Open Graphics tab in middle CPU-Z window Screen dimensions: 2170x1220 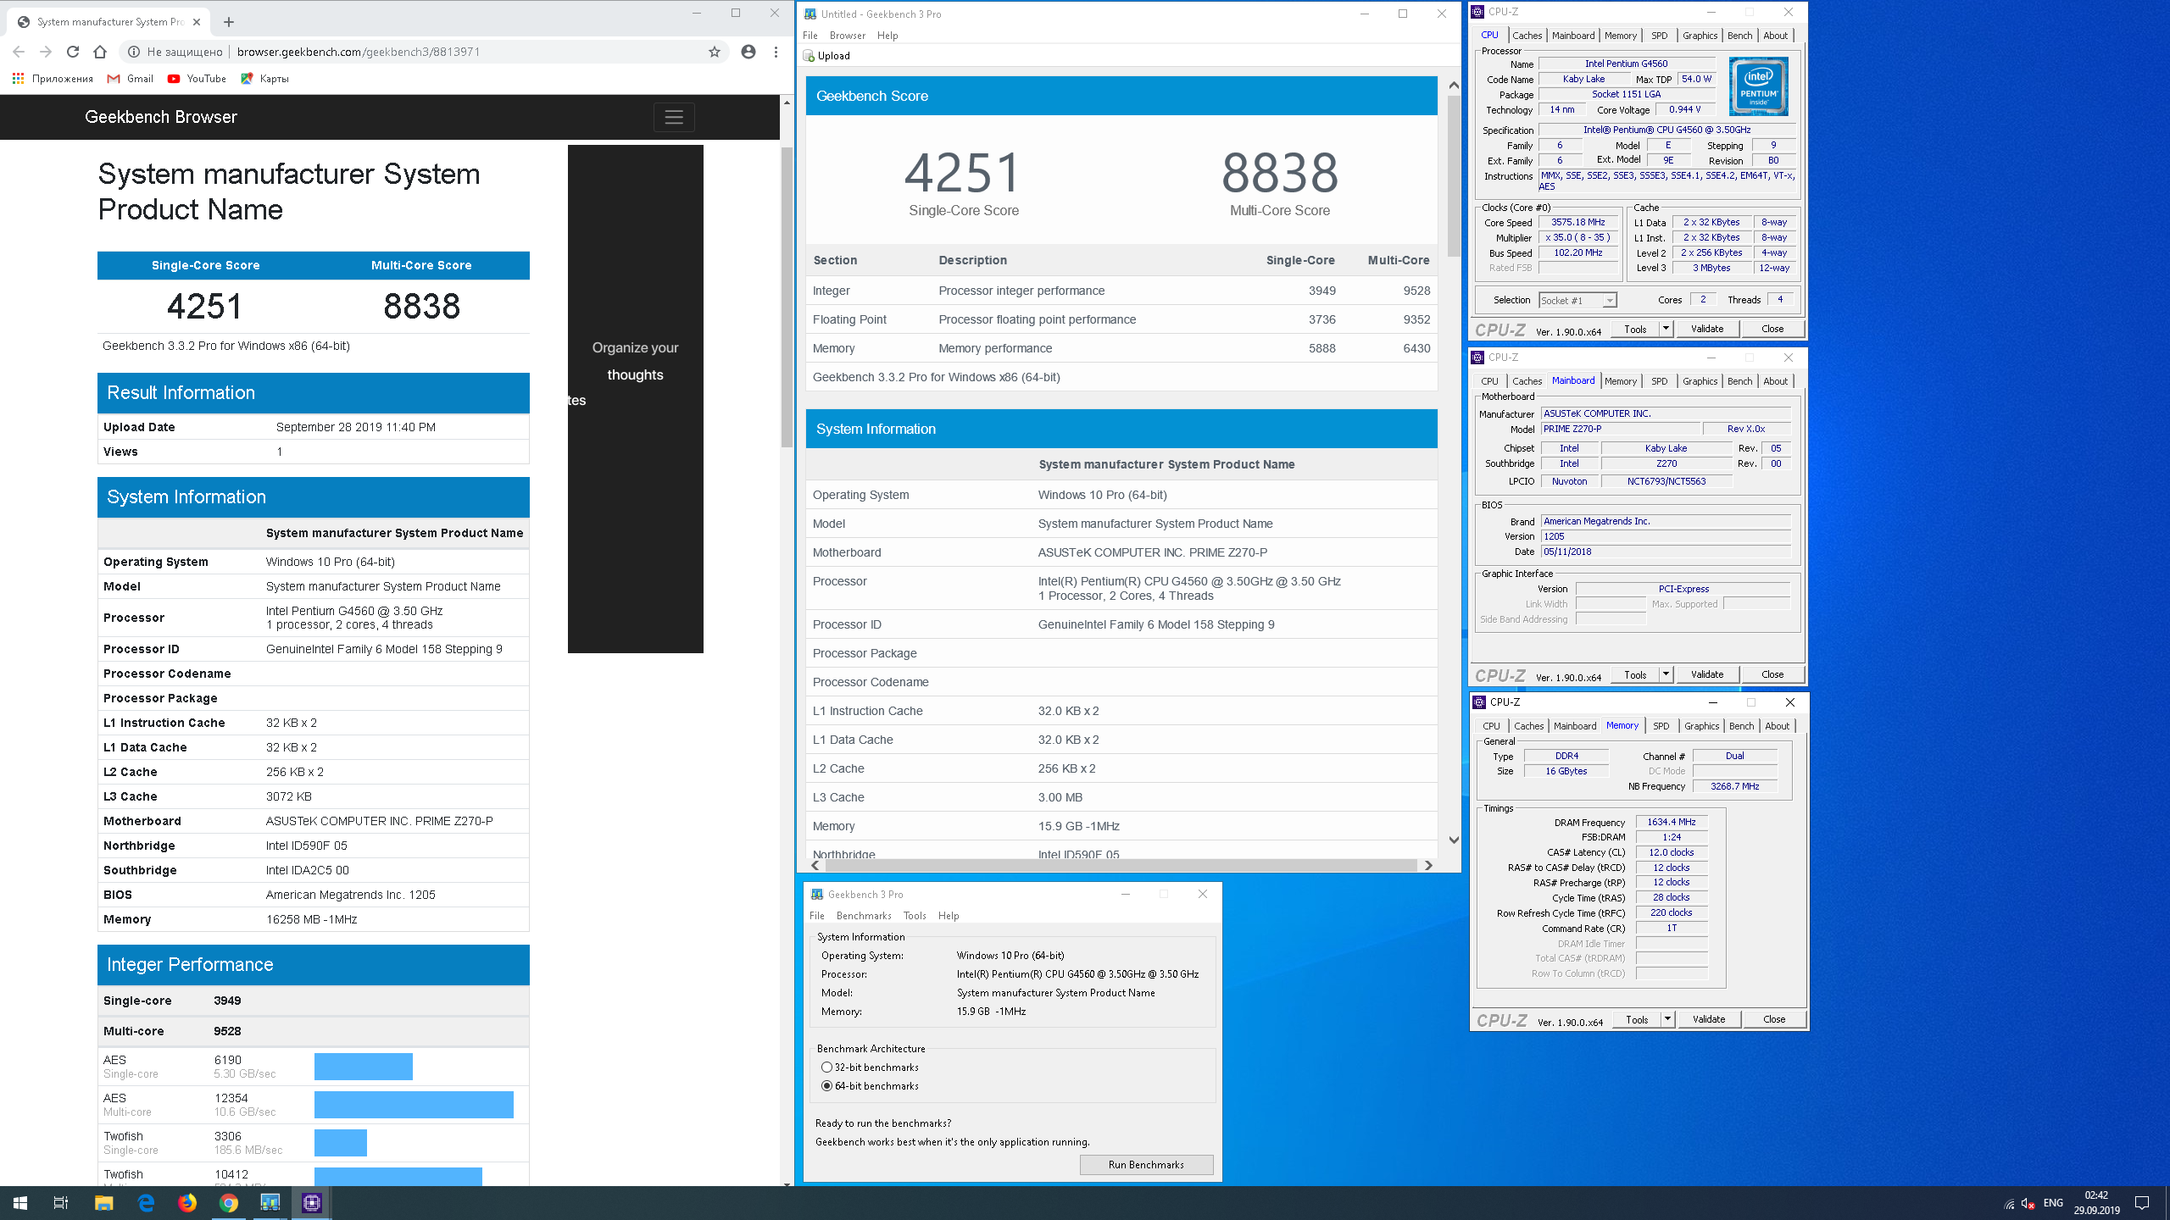(1700, 381)
